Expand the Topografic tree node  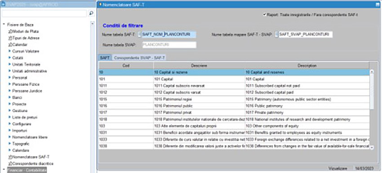click(10, 144)
